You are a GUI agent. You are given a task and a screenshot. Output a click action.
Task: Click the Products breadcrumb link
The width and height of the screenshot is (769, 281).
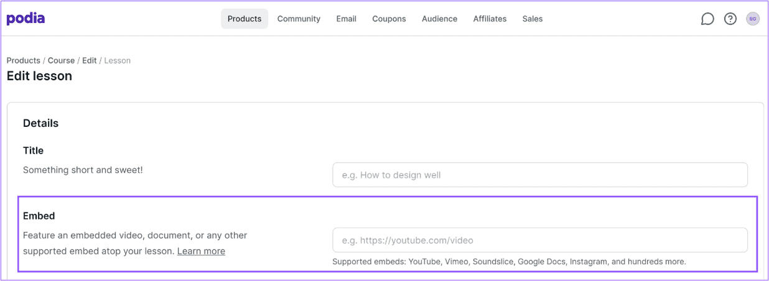point(24,60)
